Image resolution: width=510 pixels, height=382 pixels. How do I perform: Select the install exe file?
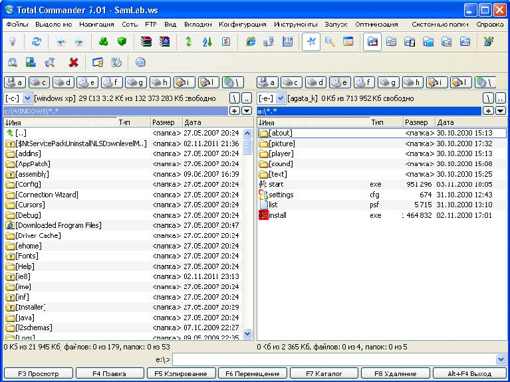[382, 215]
